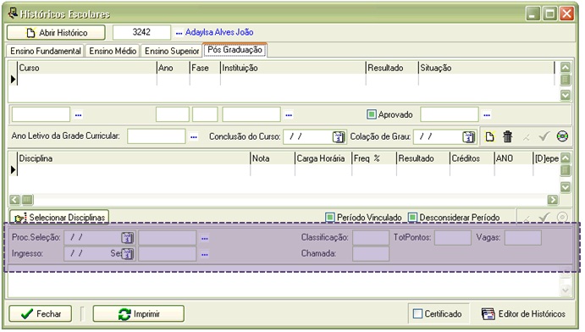585x332 pixels.
Task: Minimize the Históricos Escolares window
Action: (533, 14)
